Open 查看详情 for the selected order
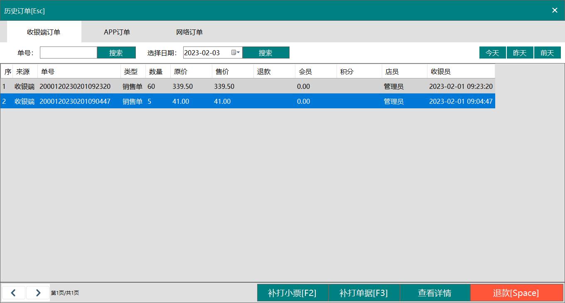 pyautogui.click(x=435, y=293)
